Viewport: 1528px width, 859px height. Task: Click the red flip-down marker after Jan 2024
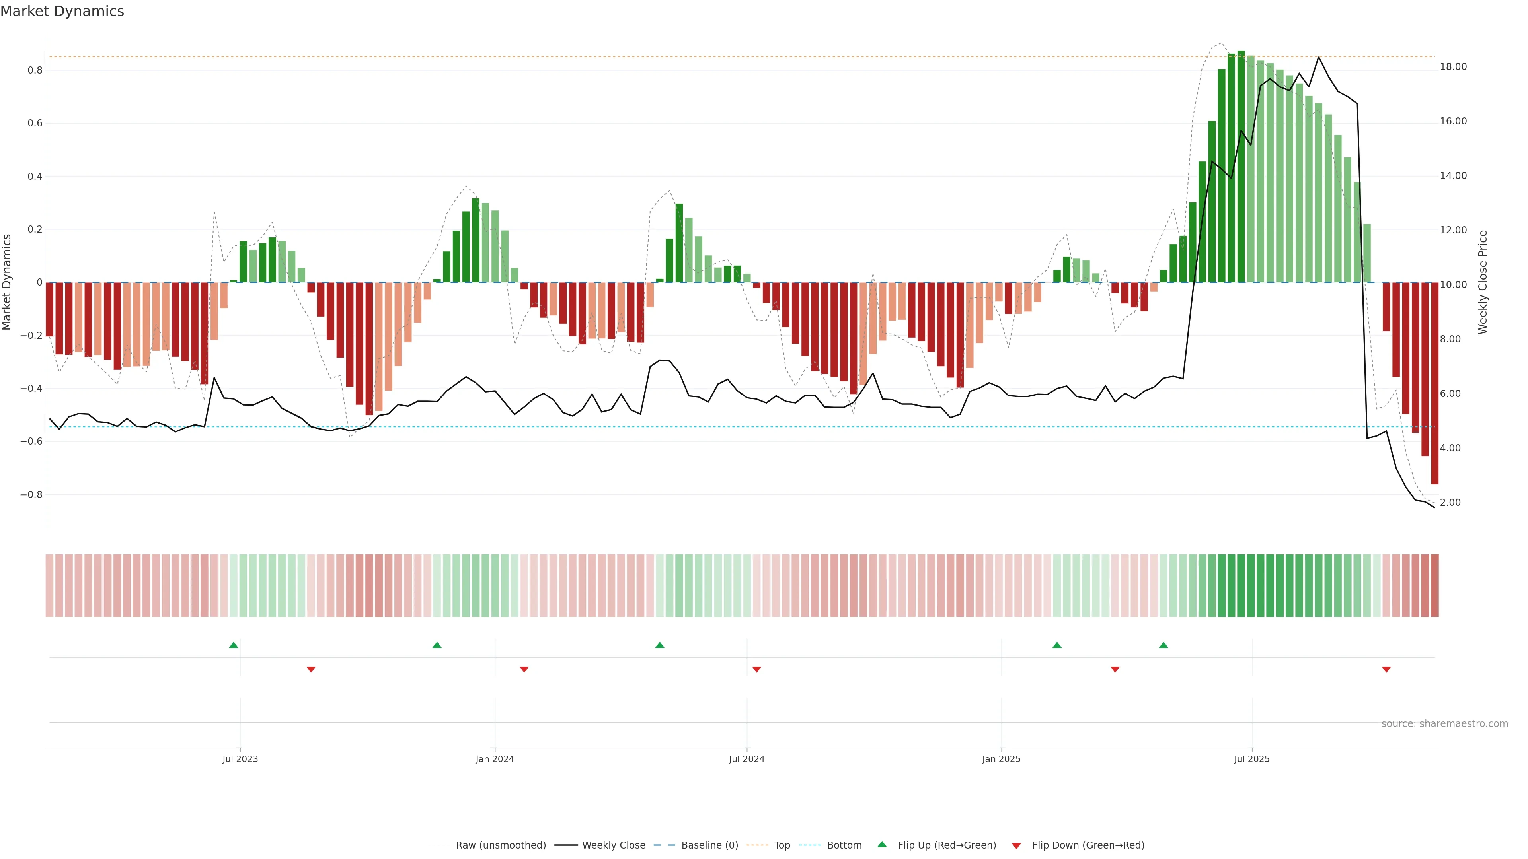524,669
